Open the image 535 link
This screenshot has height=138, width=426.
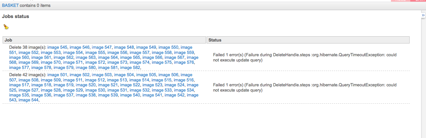click(x=19, y=95)
